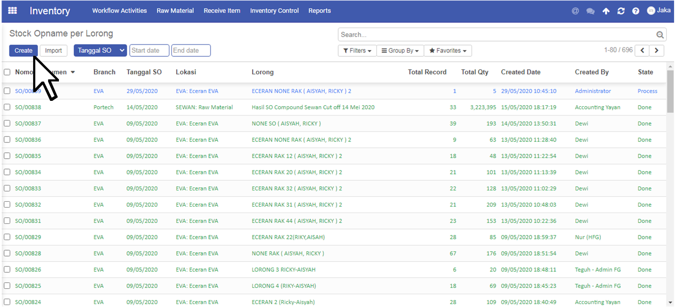This screenshot has width=676, height=307.
Task: Open the apps grid menu icon
Action: pos(13,11)
